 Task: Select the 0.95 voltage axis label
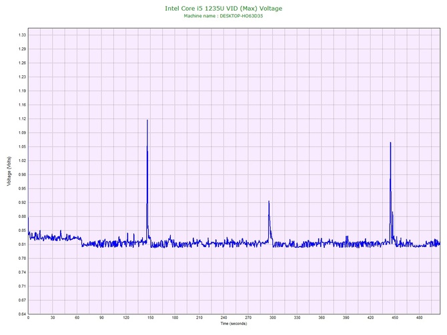coord(22,188)
